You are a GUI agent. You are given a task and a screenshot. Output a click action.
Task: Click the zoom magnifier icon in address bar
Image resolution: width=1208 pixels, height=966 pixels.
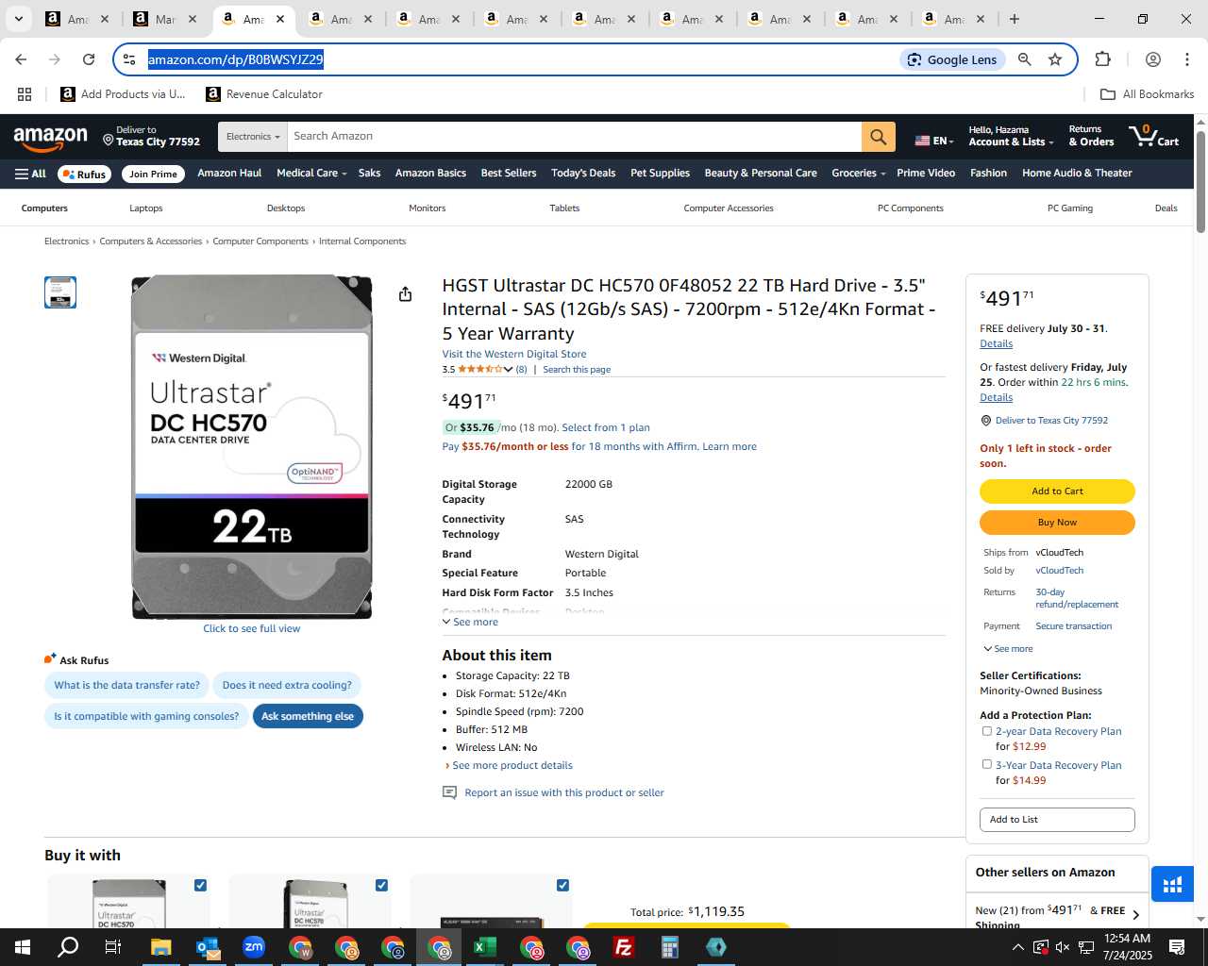(1025, 59)
